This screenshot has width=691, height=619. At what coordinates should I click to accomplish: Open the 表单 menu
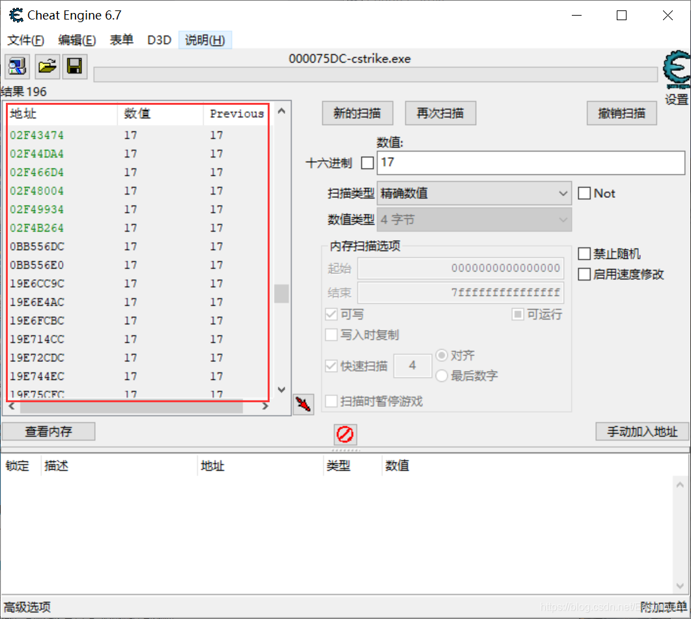[x=122, y=40]
